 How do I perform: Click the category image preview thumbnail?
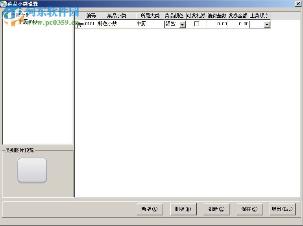32,170
